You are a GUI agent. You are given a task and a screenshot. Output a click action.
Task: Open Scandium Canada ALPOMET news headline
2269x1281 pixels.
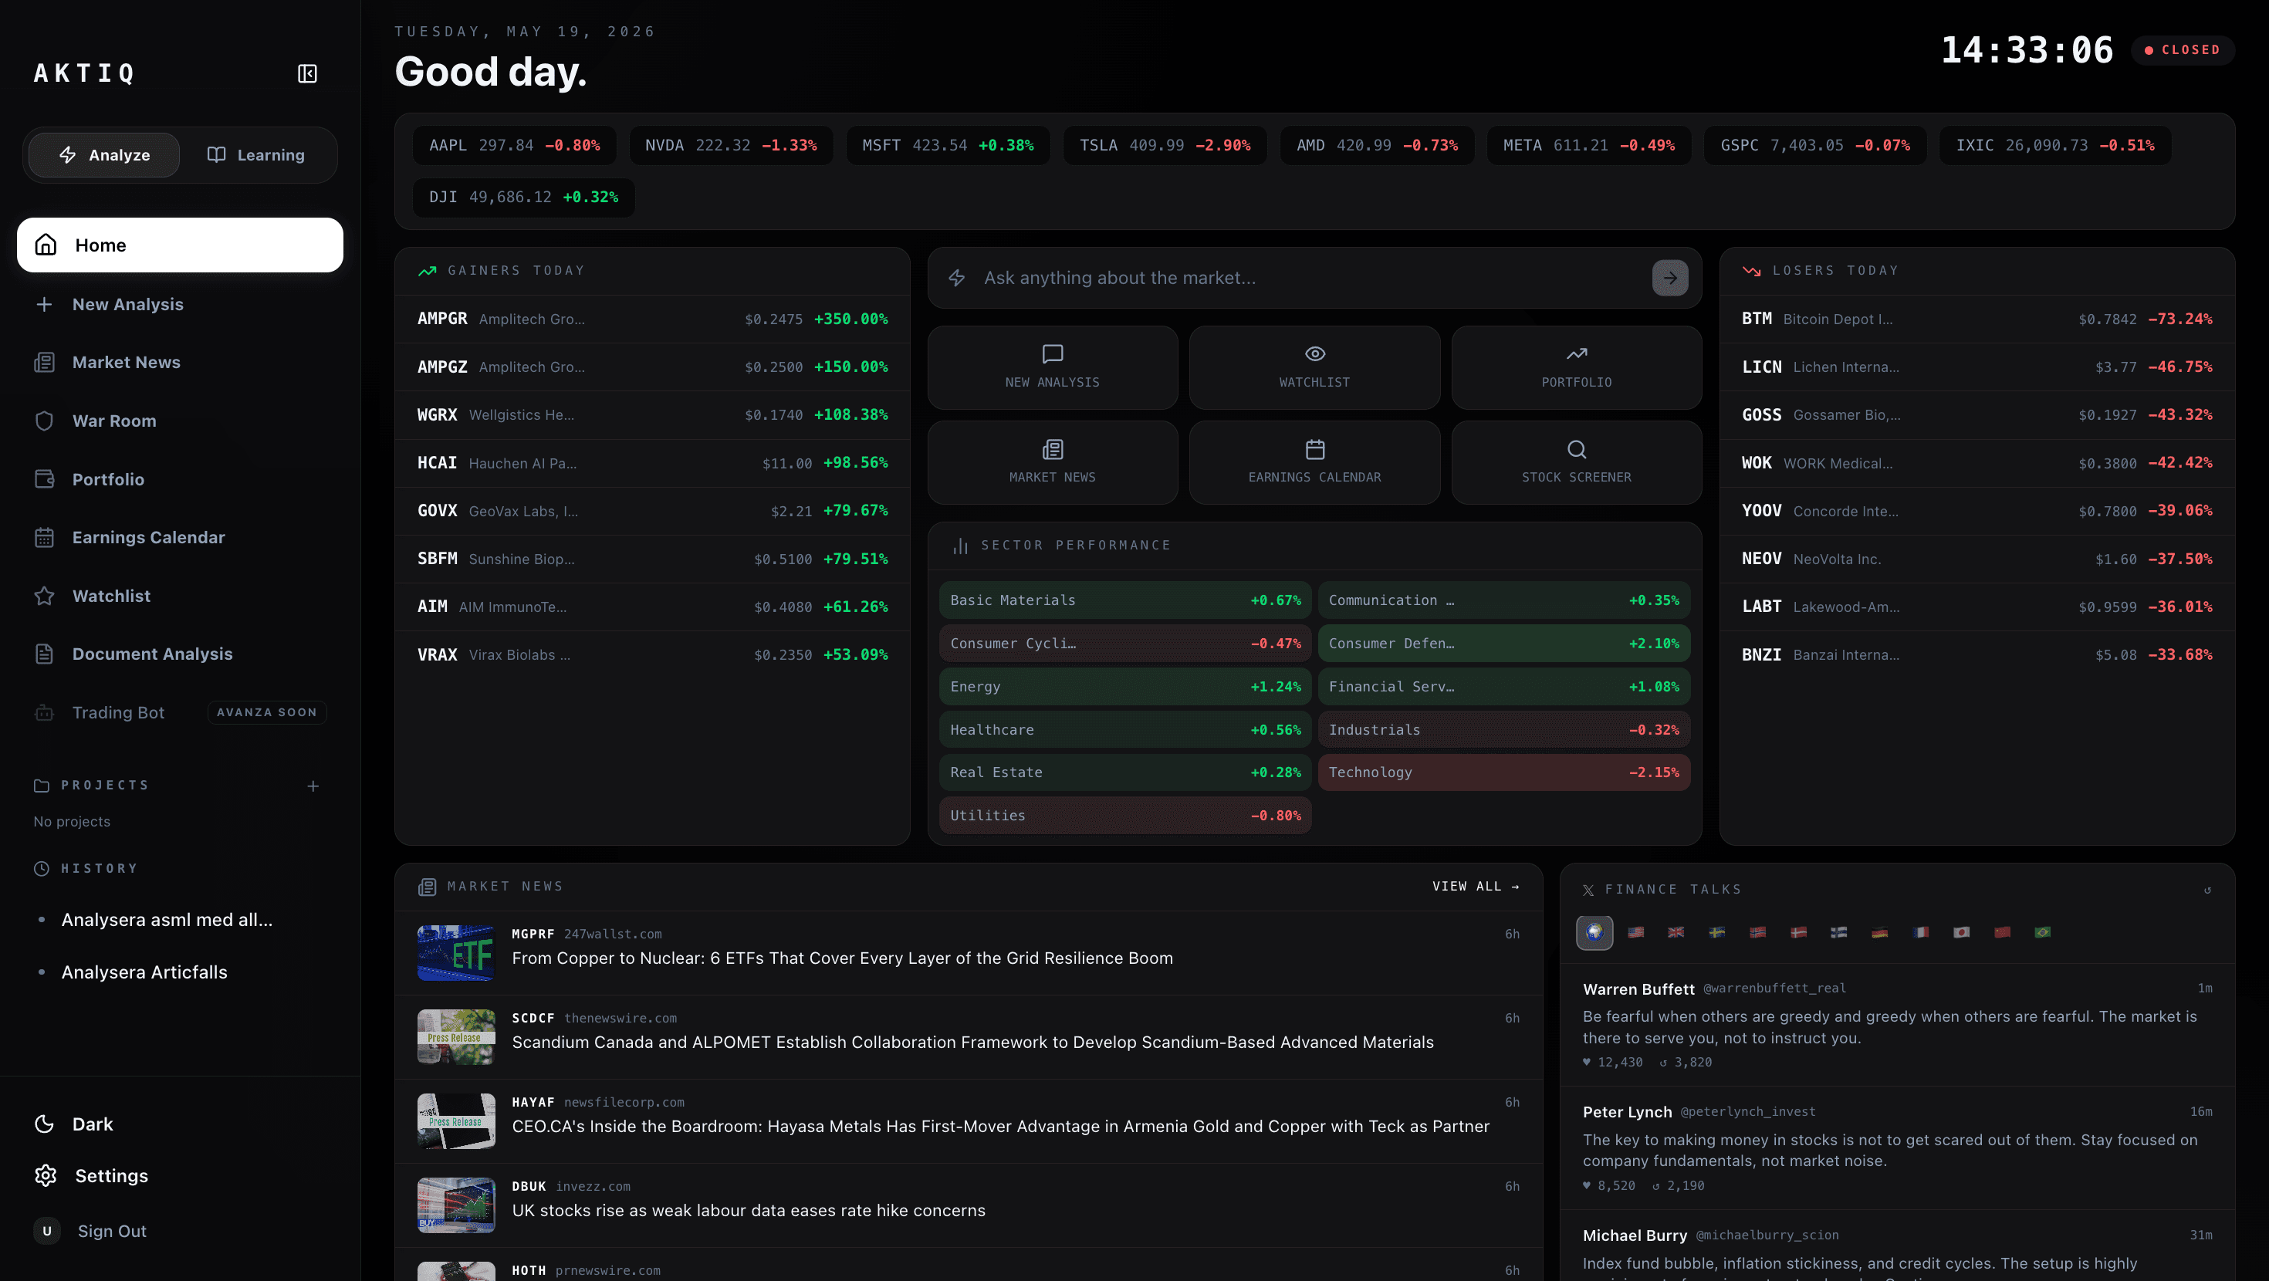tap(972, 1043)
